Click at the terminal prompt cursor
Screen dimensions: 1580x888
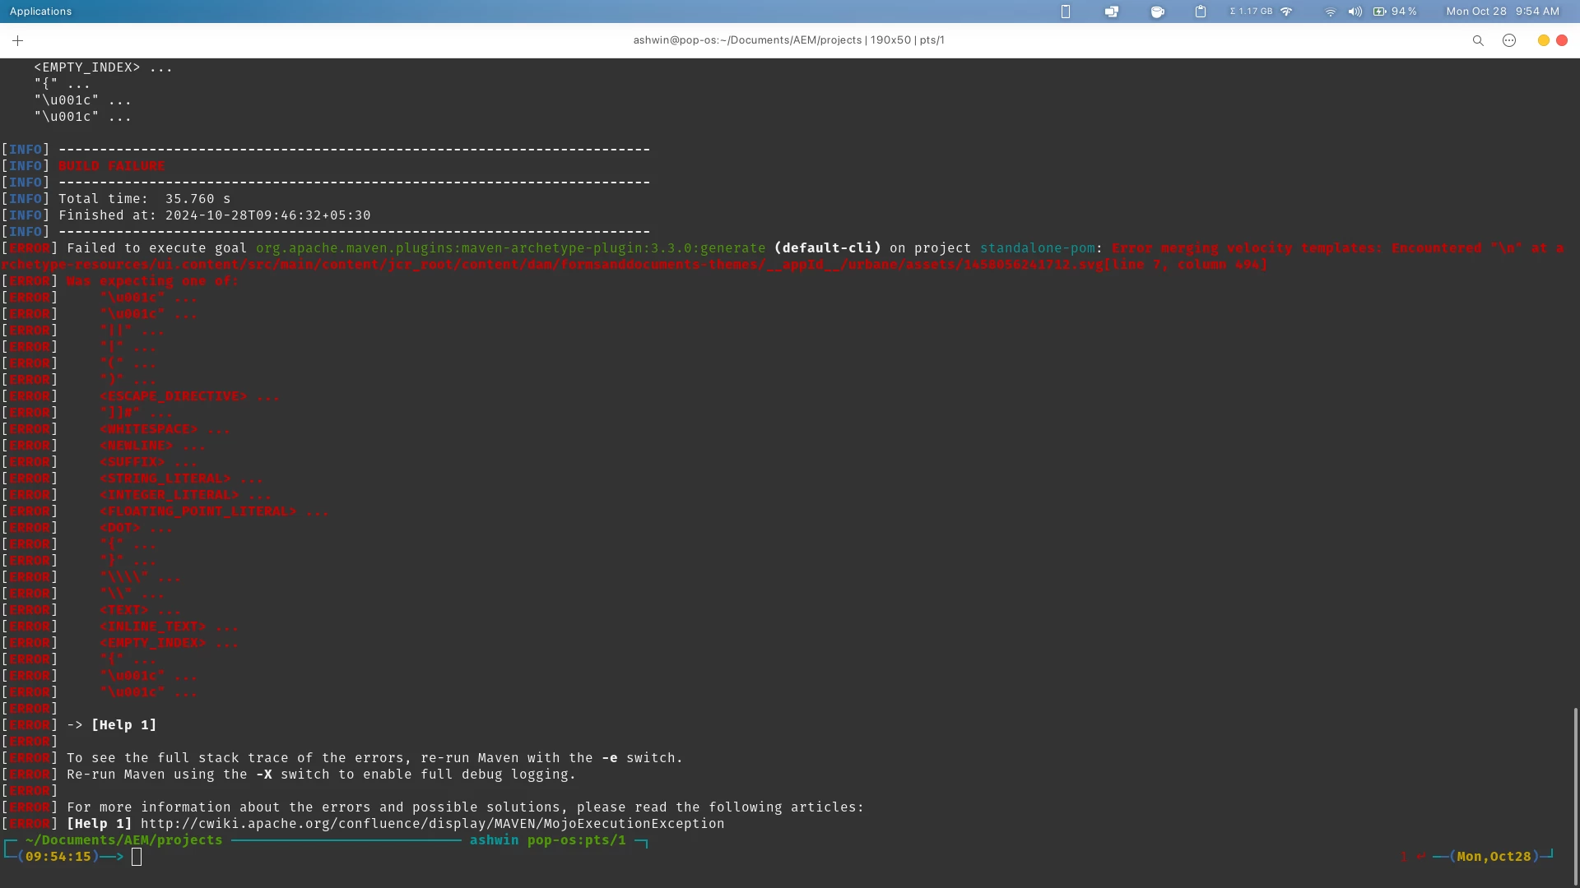pyautogui.click(x=137, y=857)
